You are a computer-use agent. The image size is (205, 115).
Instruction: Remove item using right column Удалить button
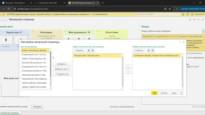tap(139, 50)
